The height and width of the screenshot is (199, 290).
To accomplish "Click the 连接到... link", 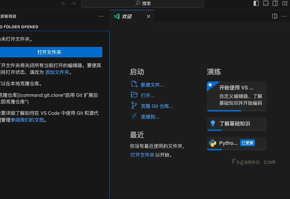I will click(x=150, y=117).
